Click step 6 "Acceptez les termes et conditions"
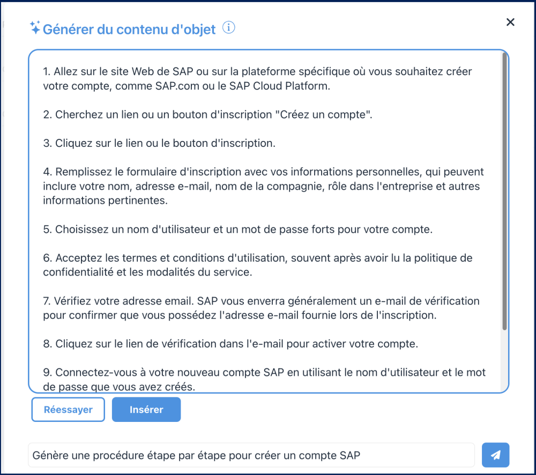 click(257, 258)
